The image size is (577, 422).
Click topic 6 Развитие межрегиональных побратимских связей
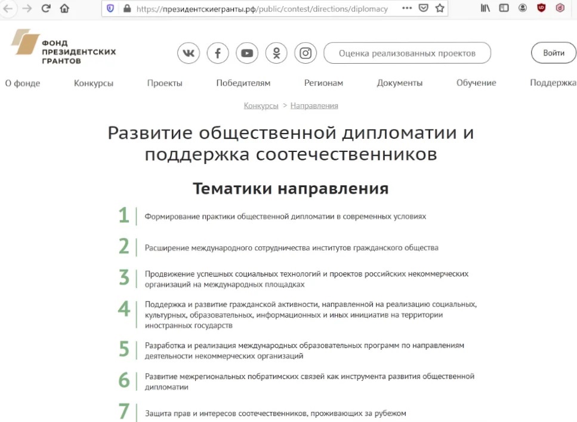pyautogui.click(x=310, y=381)
